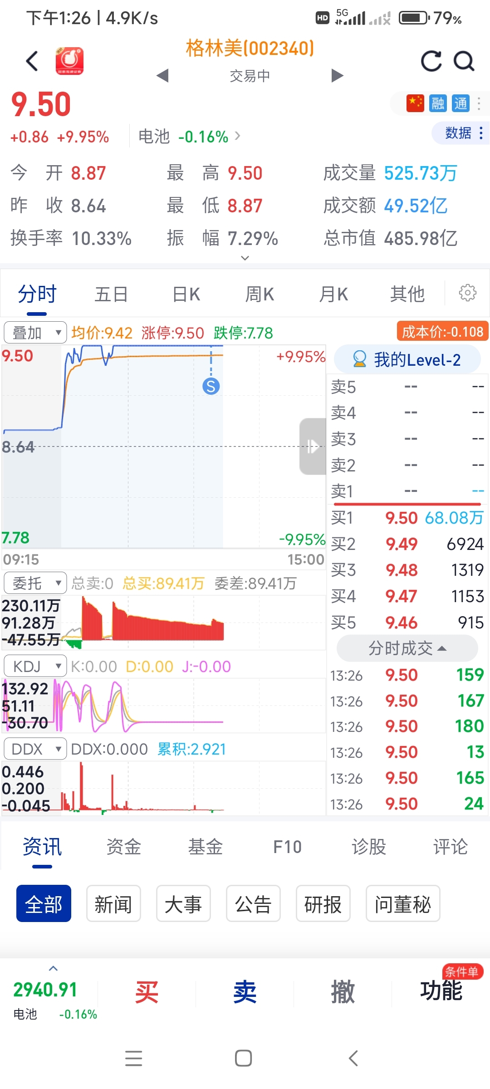Tap the back arrow at top left
Screen dimensions: 490x1089
[32, 61]
